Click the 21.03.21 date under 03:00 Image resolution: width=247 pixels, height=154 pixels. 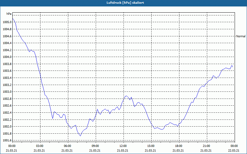[39, 150]
